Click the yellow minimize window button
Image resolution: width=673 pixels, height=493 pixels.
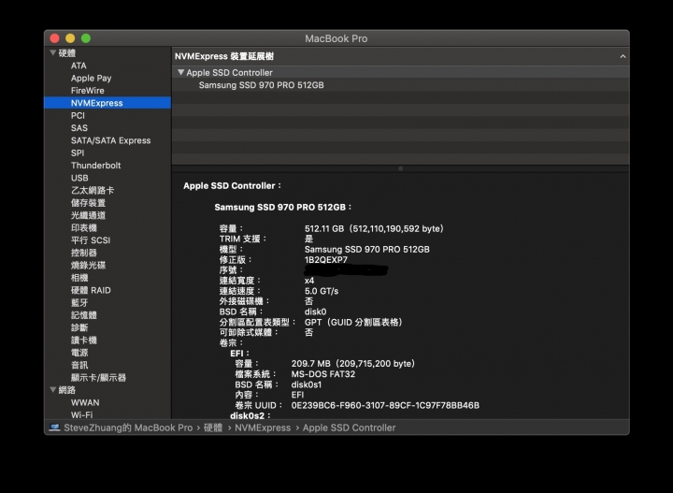point(70,38)
